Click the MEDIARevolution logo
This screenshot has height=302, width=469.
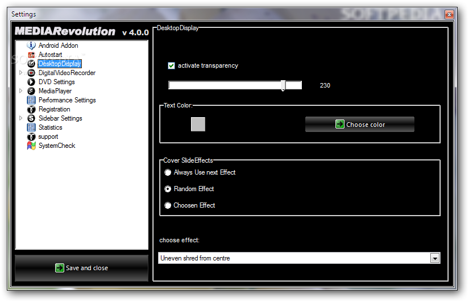pos(65,31)
